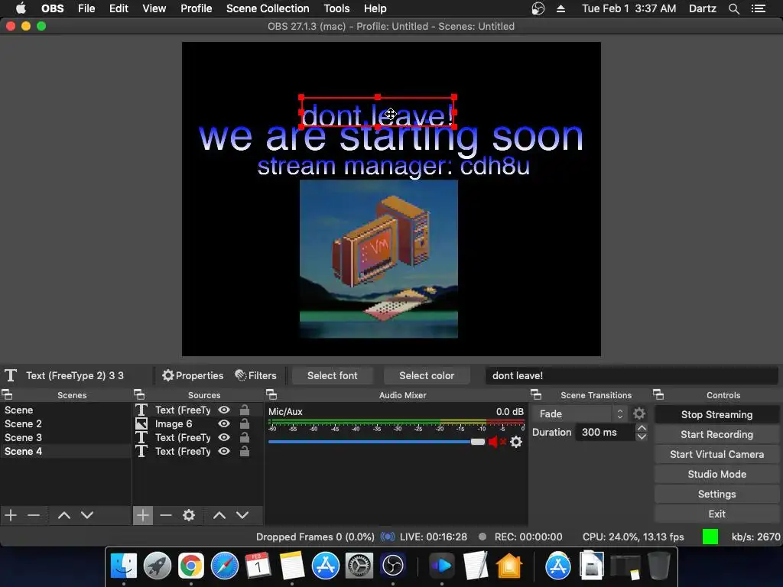Open the View menu

tap(154, 8)
